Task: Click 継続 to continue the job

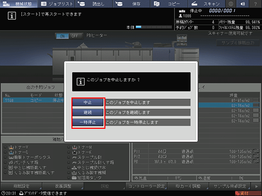Action: [88, 112]
